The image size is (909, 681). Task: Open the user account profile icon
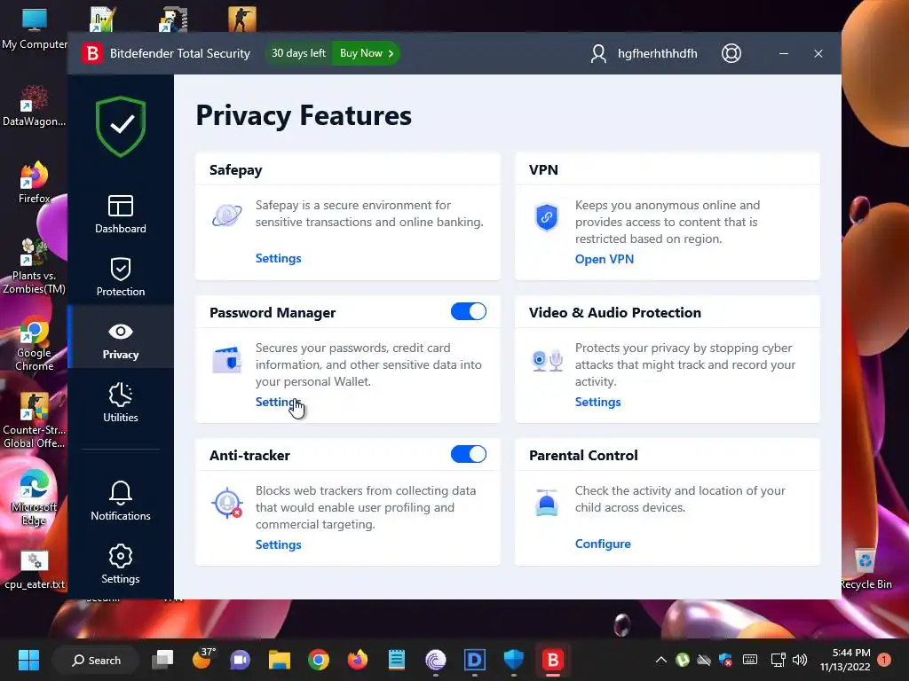tap(598, 53)
